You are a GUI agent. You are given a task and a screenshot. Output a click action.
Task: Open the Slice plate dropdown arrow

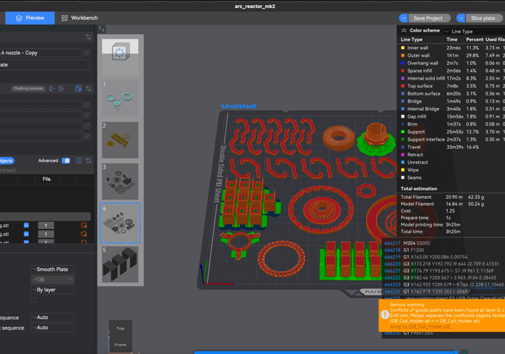(x=461, y=18)
